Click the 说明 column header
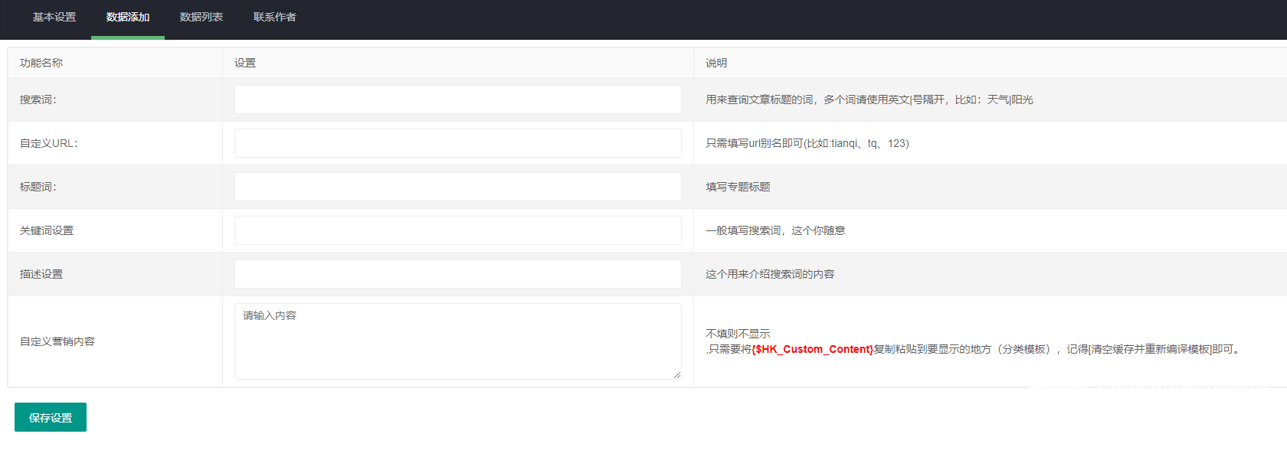 pyautogui.click(x=716, y=63)
